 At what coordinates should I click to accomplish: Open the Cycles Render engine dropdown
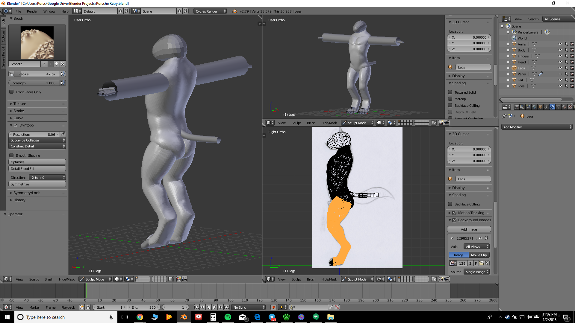(x=210, y=11)
